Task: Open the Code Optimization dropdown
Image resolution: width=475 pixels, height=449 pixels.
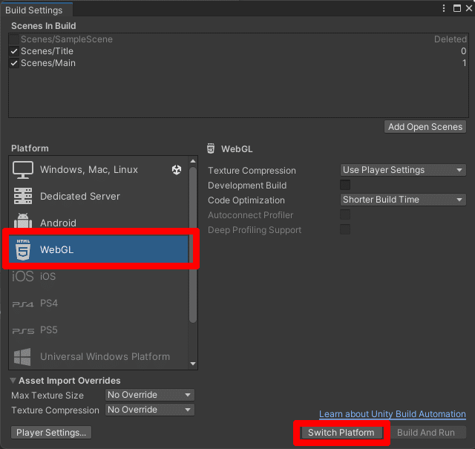Action: pos(403,200)
